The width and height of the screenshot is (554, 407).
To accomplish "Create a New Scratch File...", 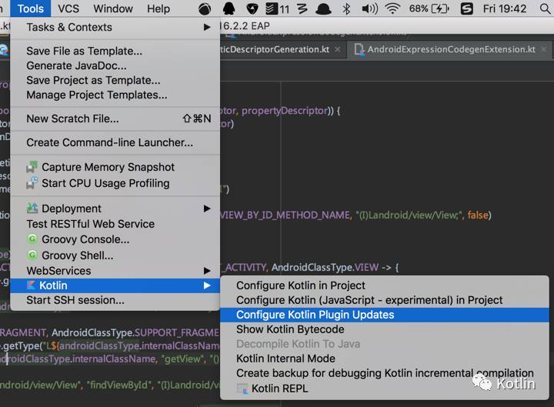I will tap(115, 118).
